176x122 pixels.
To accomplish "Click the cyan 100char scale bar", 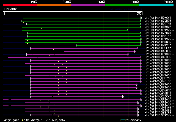I will pos(123,120).
